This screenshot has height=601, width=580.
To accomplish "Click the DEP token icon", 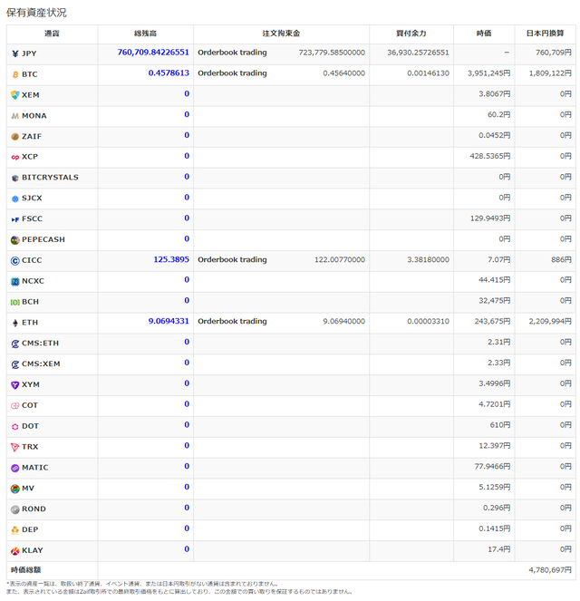I will [14, 529].
